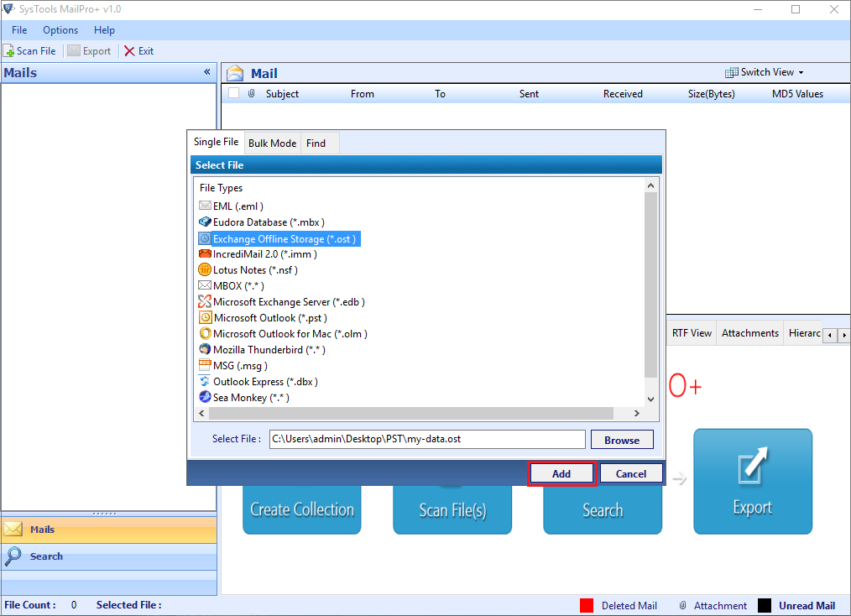Switch to the Single File tab
Image resolution: width=851 pixels, height=616 pixels.
tap(216, 142)
